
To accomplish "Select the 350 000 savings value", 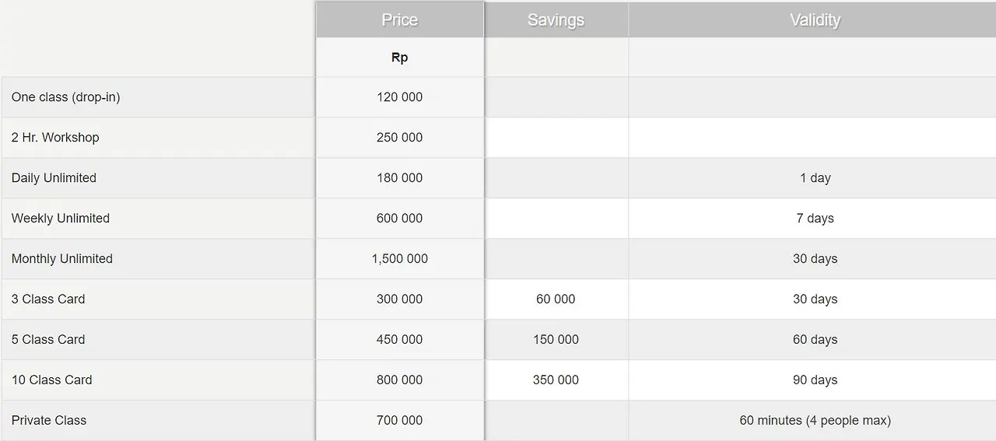I will pos(556,380).
